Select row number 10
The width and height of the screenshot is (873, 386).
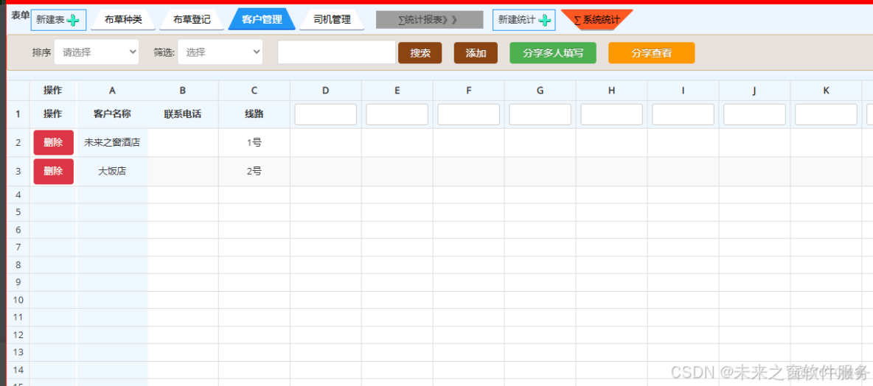tap(18, 300)
